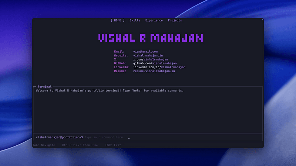Click the ESC: Exit hint
Image resolution: width=296 pixels, height=166 pixels.
[x=113, y=145]
